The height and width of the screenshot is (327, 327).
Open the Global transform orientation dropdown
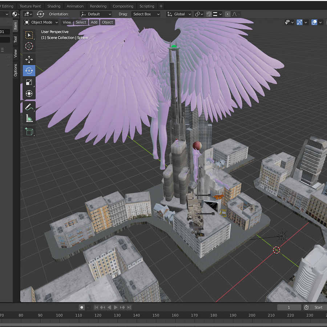pos(179,14)
